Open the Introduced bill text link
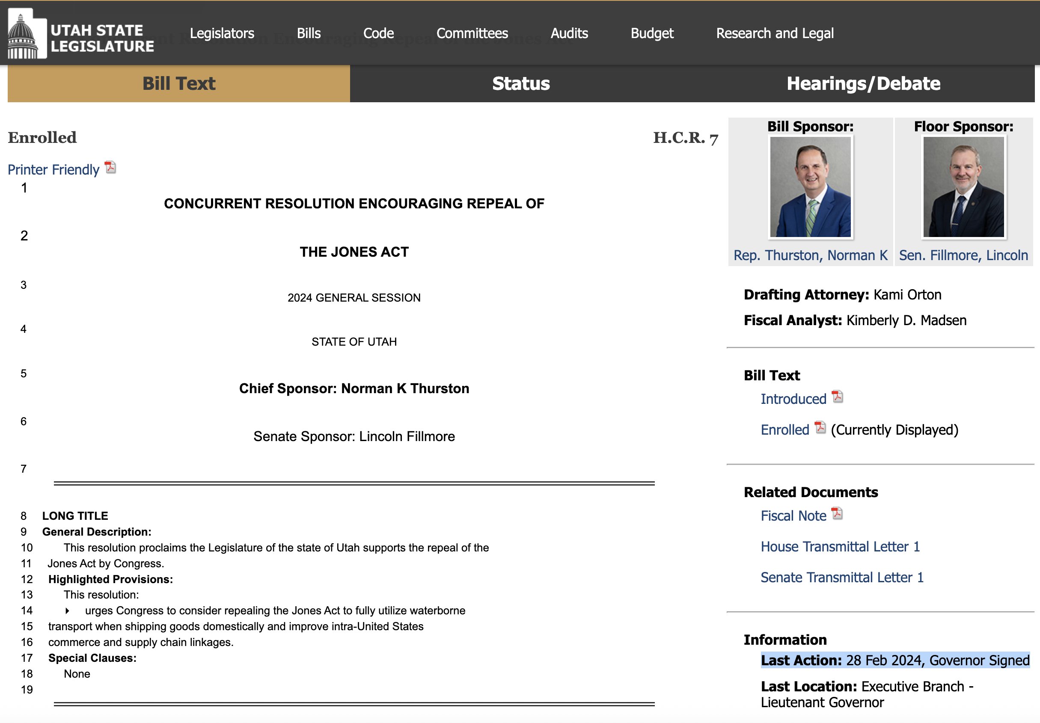The width and height of the screenshot is (1040, 723). click(x=793, y=399)
